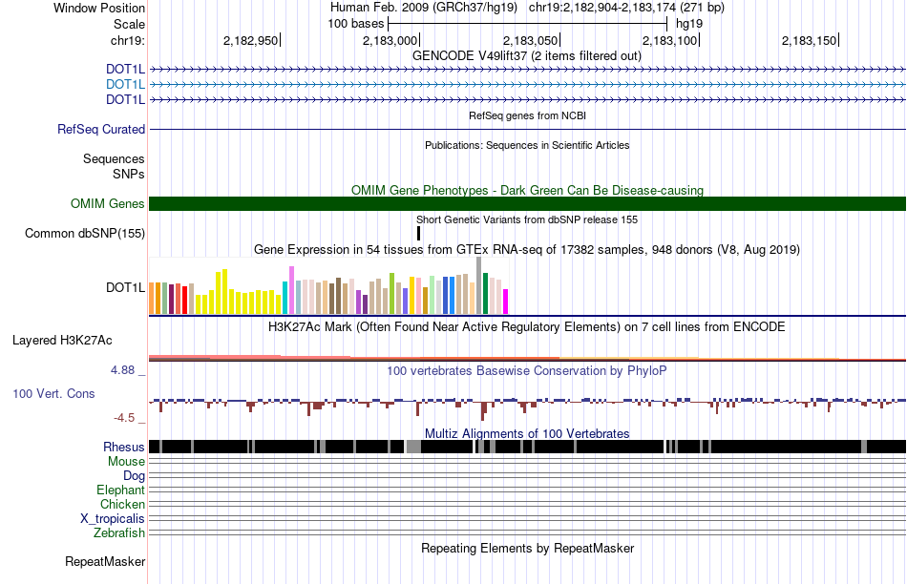The height and width of the screenshot is (584, 907).
Task: Click the Elephant species label
Action: click(x=121, y=490)
